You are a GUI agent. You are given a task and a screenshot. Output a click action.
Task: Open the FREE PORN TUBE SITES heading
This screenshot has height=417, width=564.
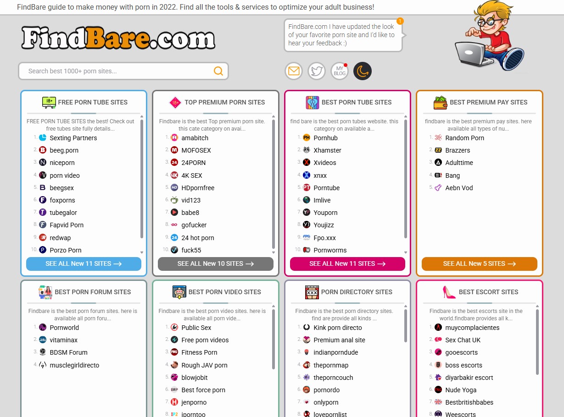[93, 102]
